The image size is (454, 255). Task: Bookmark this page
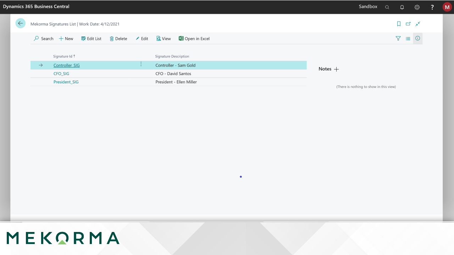[x=399, y=24]
